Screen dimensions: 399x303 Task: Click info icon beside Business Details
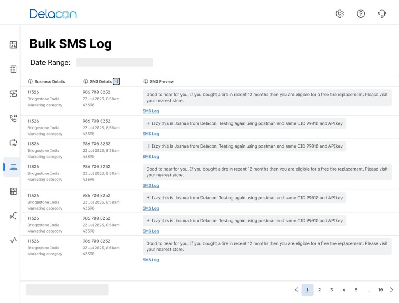tap(30, 81)
